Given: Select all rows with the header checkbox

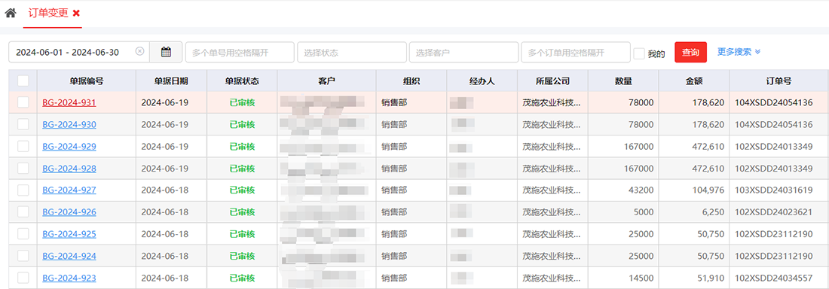Looking at the screenshot, I should tap(23, 81).
